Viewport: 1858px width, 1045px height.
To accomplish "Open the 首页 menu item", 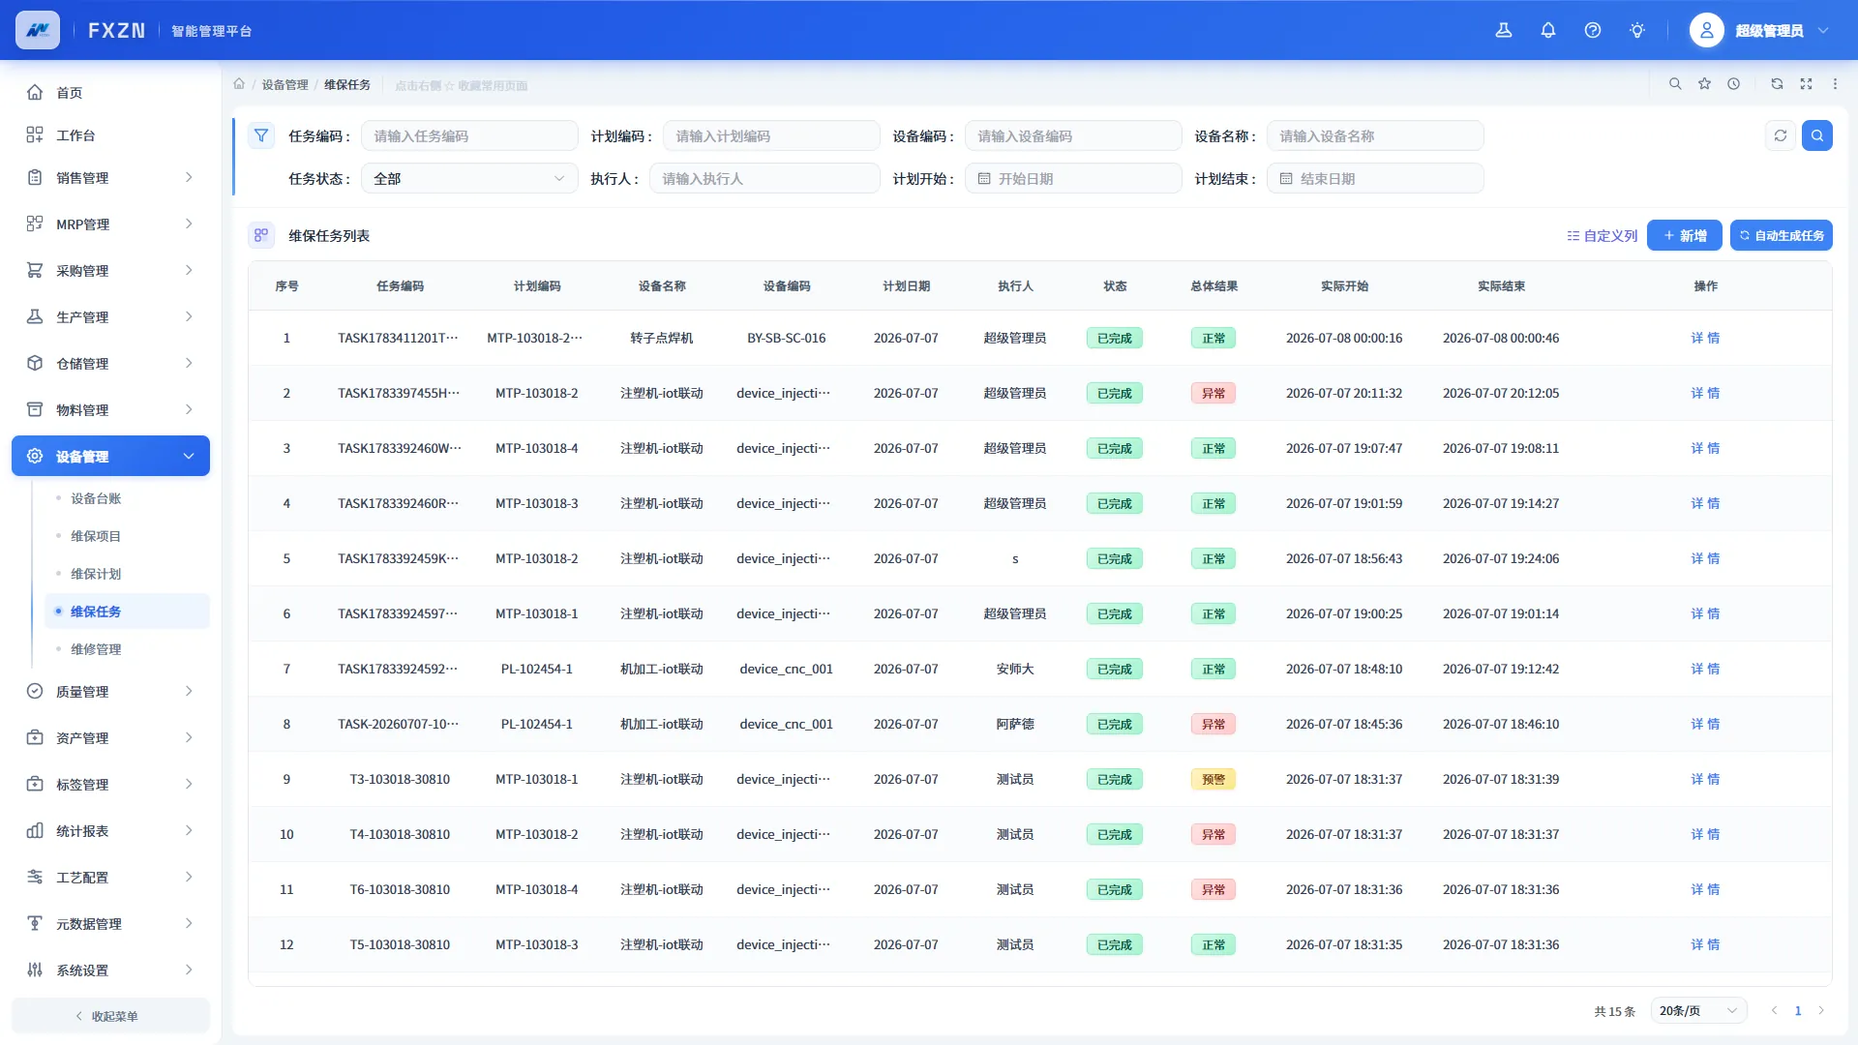I will tap(110, 92).
